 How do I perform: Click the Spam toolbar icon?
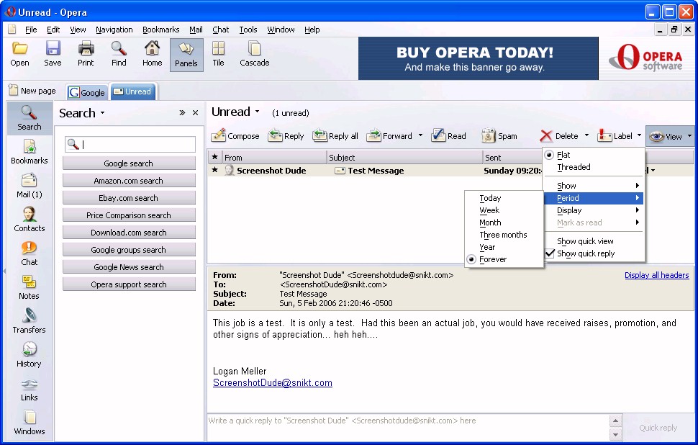click(x=489, y=135)
